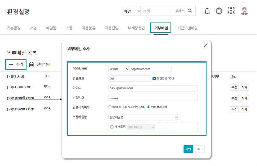Select 메일 수신 후 서버에서 삭제 radio option
Viewport: 257px width, 166px height.
pos(110,107)
